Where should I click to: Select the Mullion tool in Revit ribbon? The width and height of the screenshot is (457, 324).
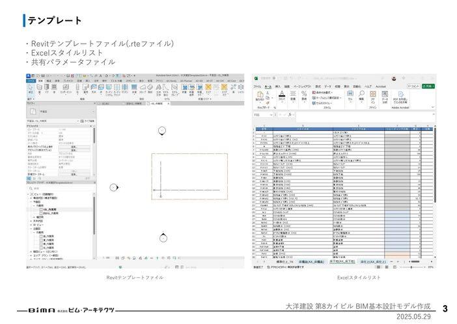[x=125, y=89]
